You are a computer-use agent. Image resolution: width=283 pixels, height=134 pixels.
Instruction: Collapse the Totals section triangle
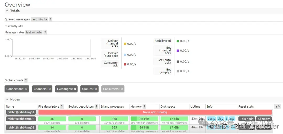(7, 11)
